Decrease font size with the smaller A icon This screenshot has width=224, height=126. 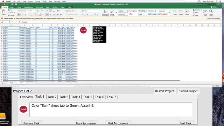(42, 11)
